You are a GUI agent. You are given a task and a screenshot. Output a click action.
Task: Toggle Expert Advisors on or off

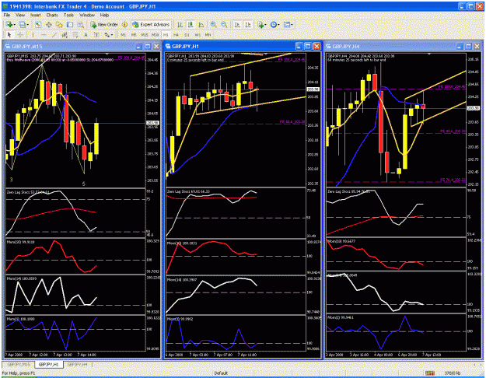pos(151,24)
